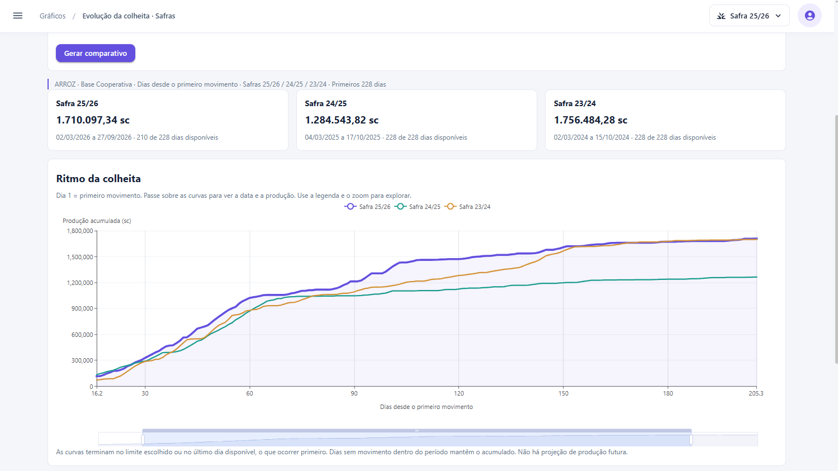Screen dimensions: 838x471
Task: Toggle the Safra 23/24 legend series
Action: [467, 207]
